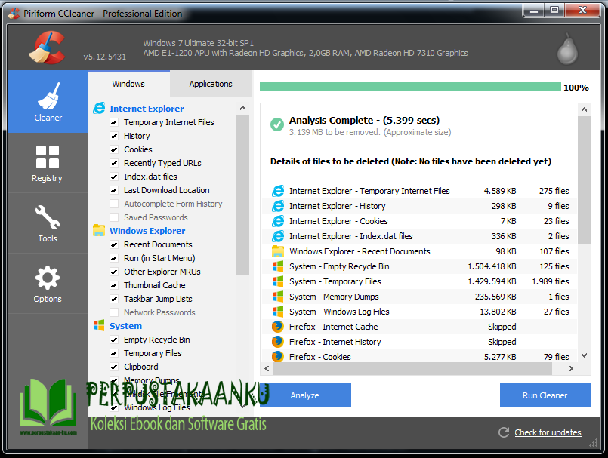This screenshot has width=608, height=458.
Task: Click the Analyze button
Action: [305, 395]
